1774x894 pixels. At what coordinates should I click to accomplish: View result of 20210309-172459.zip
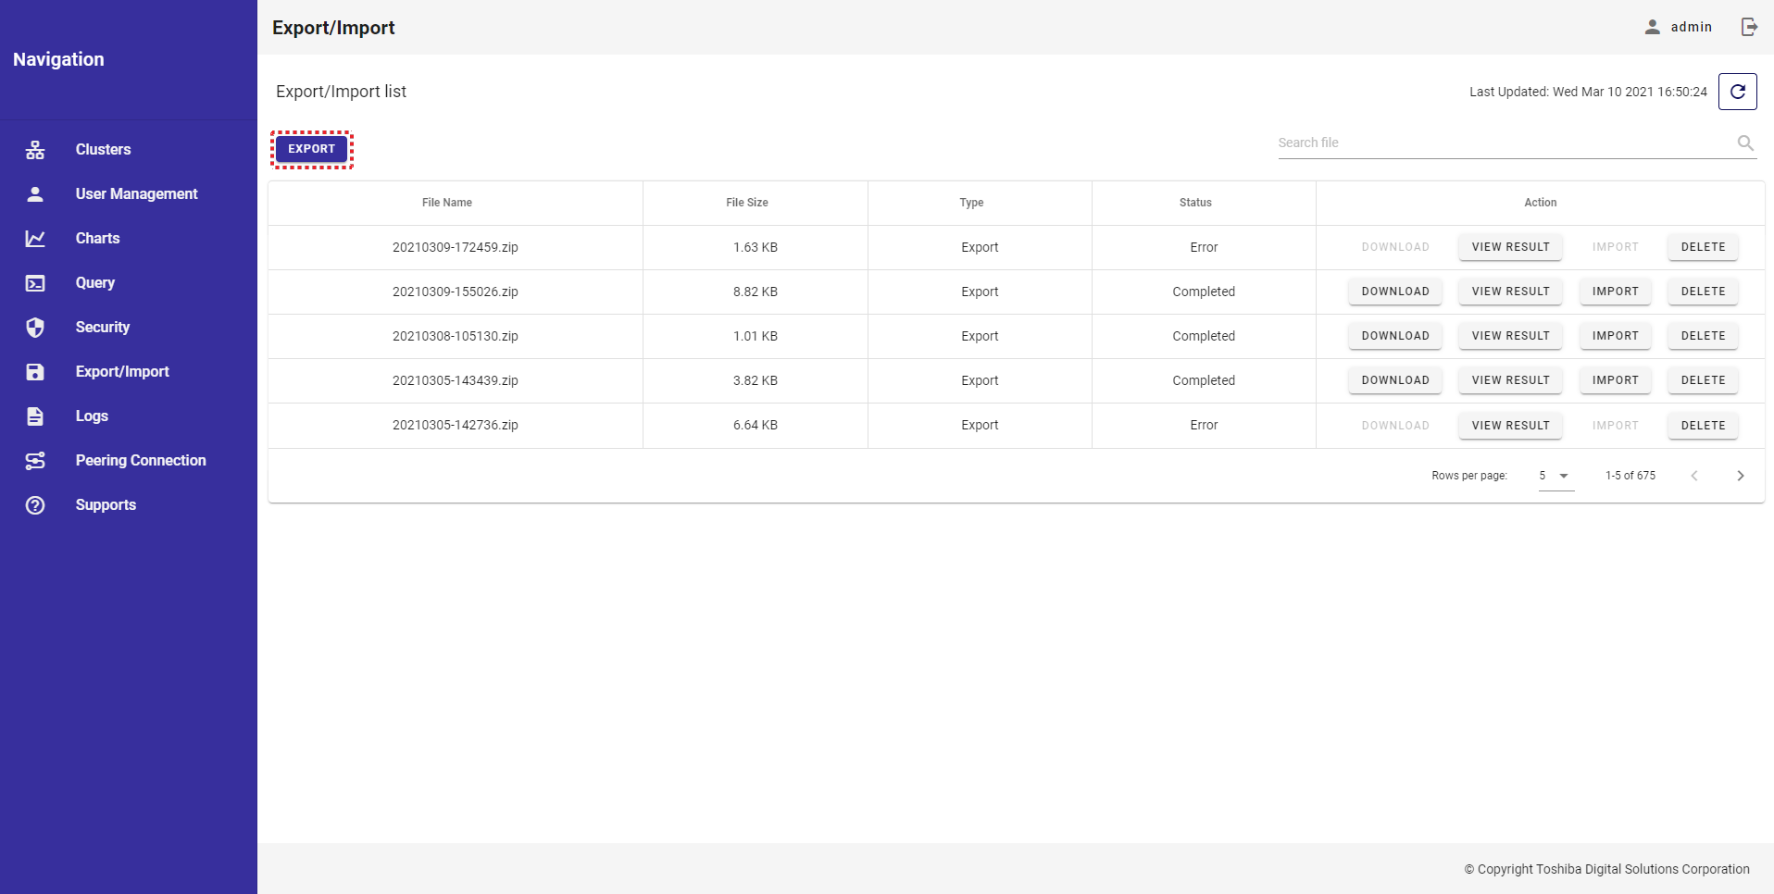click(1510, 247)
